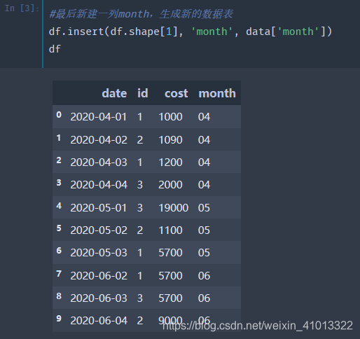Click id value in row 2020-04-04
Image resolution: width=360 pixels, height=339 pixels.
click(x=140, y=185)
